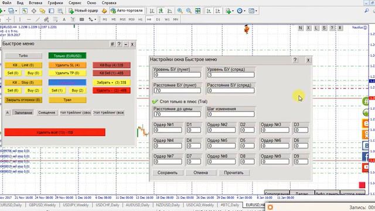Click the # icon in Быстрое меню
This screenshot has height=211, width=375.
[x=112, y=44]
